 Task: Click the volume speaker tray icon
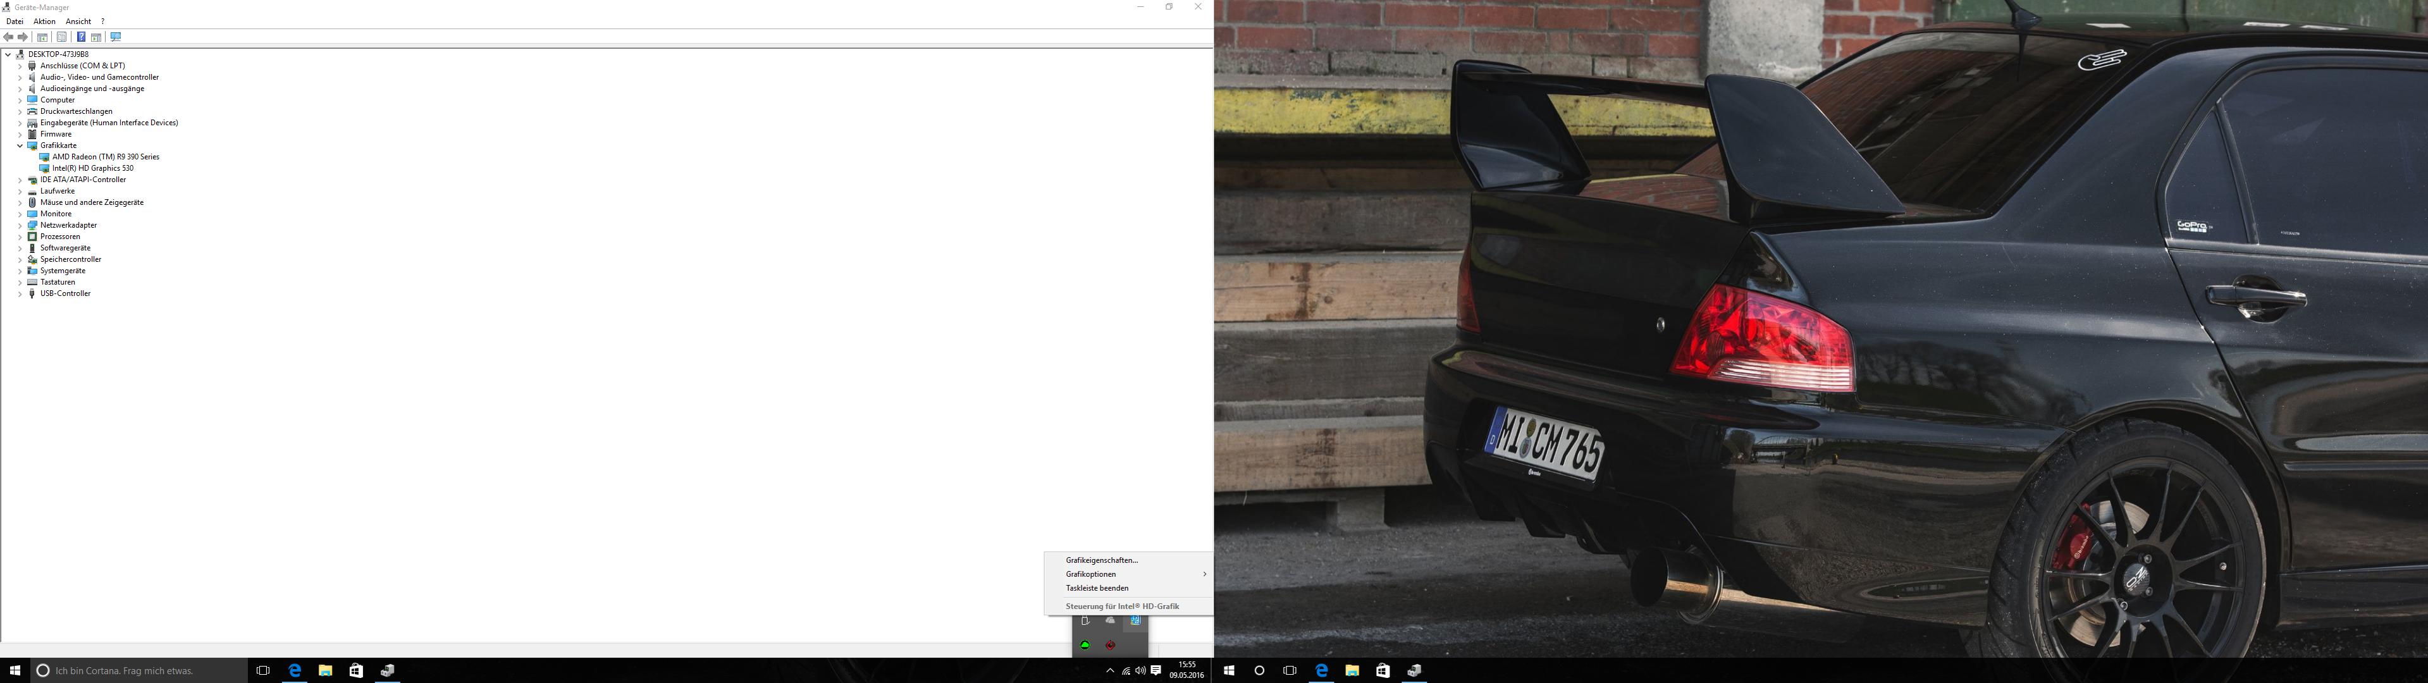coord(1140,671)
